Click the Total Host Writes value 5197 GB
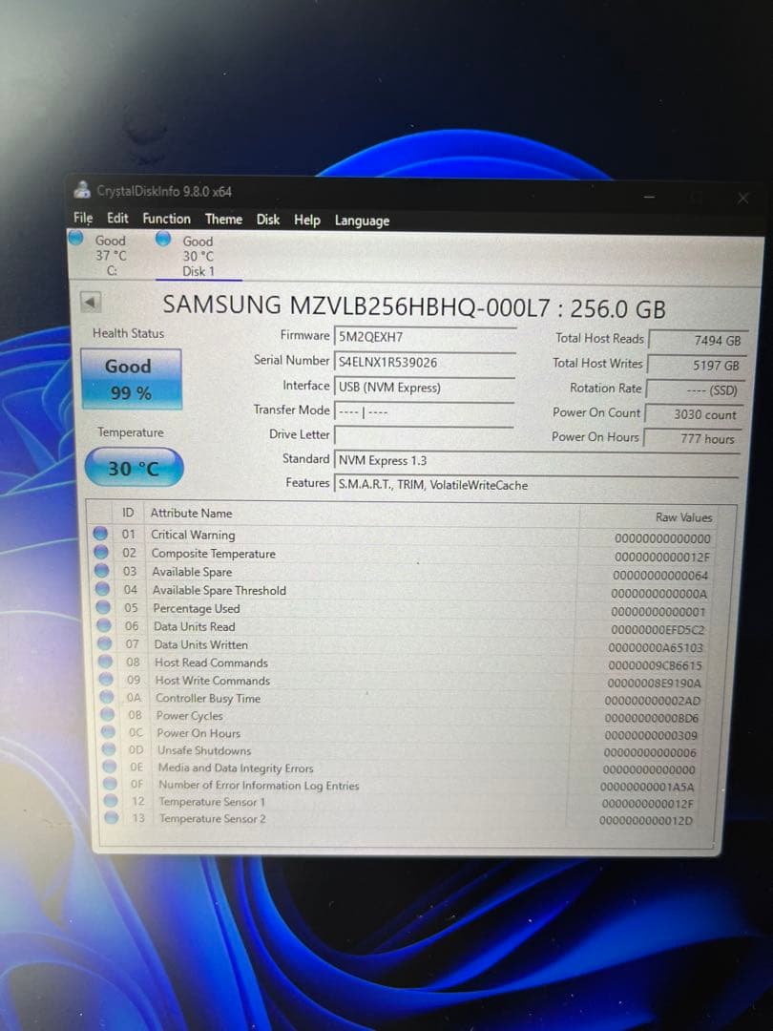 tap(696, 365)
